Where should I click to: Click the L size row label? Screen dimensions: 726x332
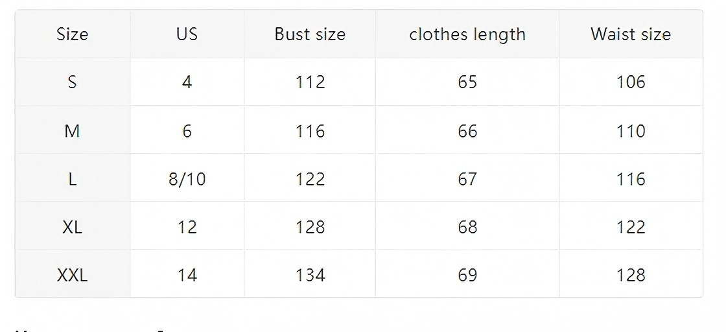tap(72, 179)
